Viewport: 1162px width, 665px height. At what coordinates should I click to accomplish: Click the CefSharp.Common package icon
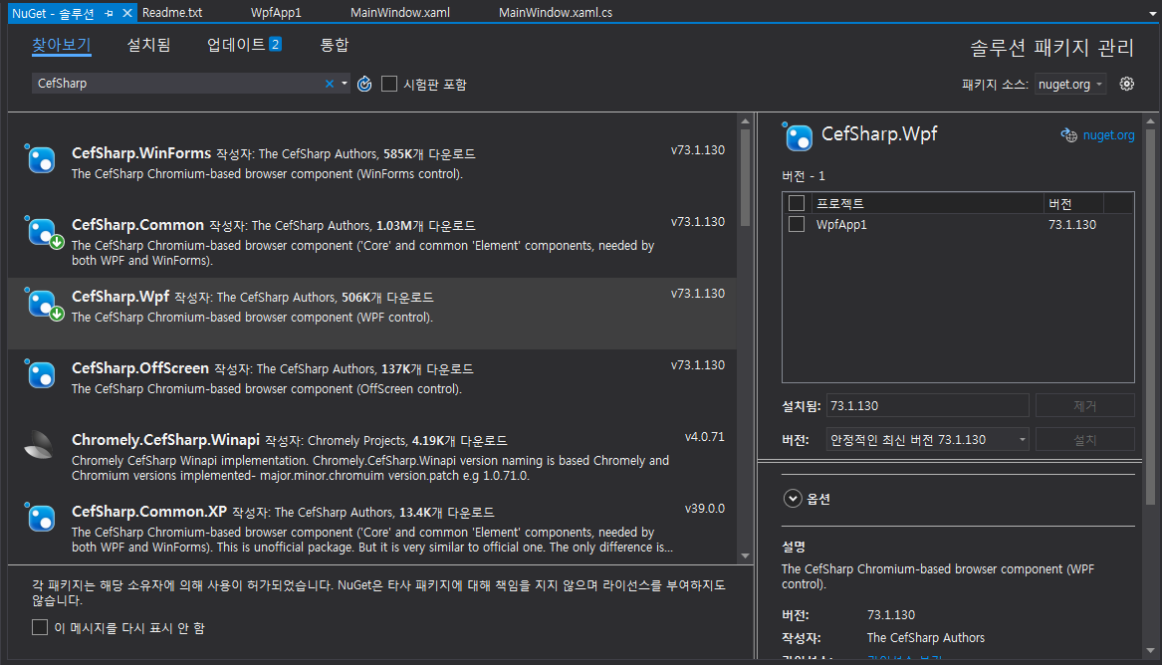[42, 232]
